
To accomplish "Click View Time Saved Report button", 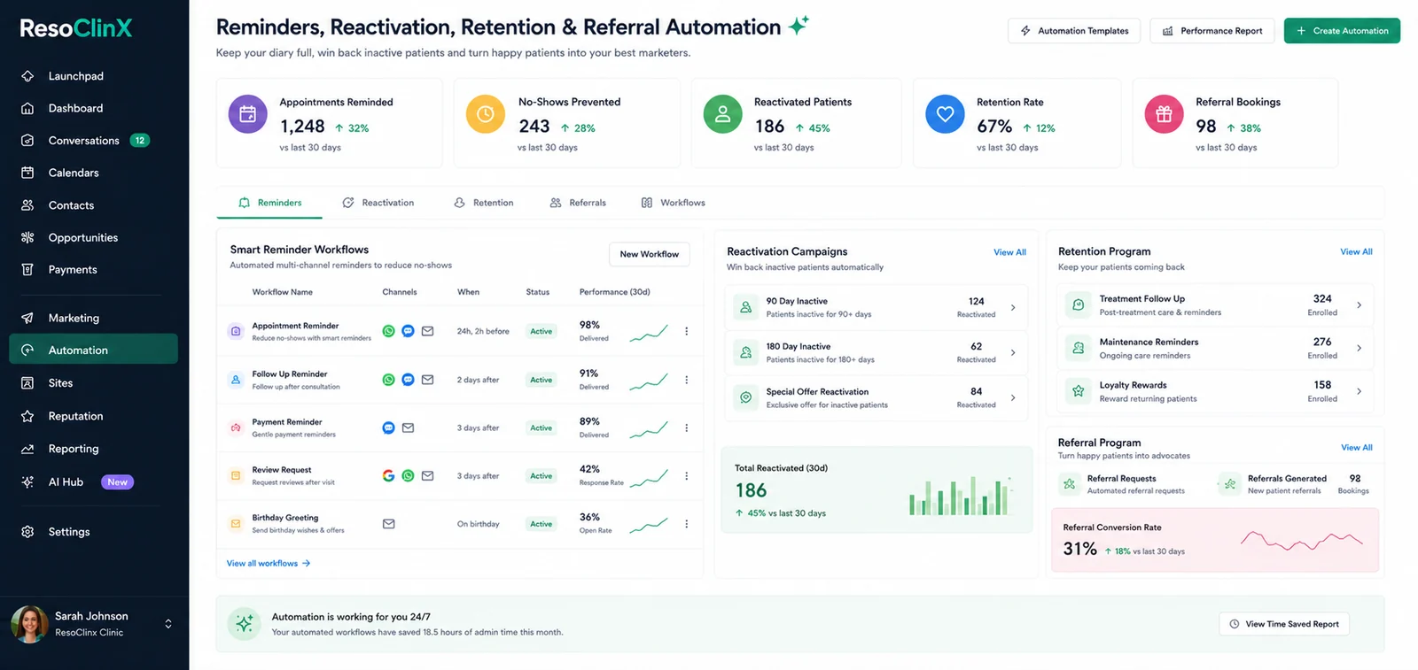I will coord(1284,624).
